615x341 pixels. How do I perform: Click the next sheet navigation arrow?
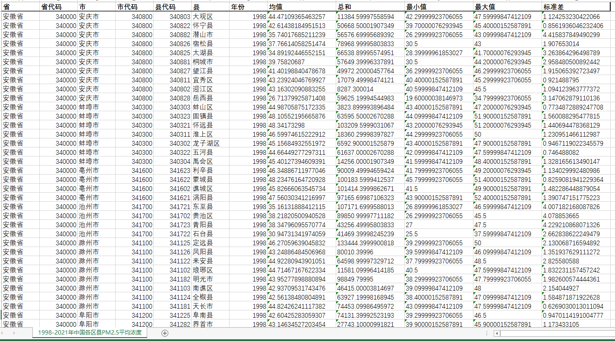[14, 333]
